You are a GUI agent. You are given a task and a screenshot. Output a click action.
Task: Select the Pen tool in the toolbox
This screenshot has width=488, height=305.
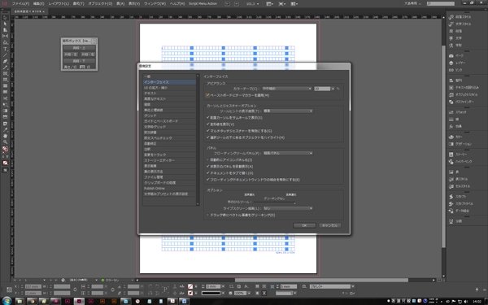coord(5,61)
